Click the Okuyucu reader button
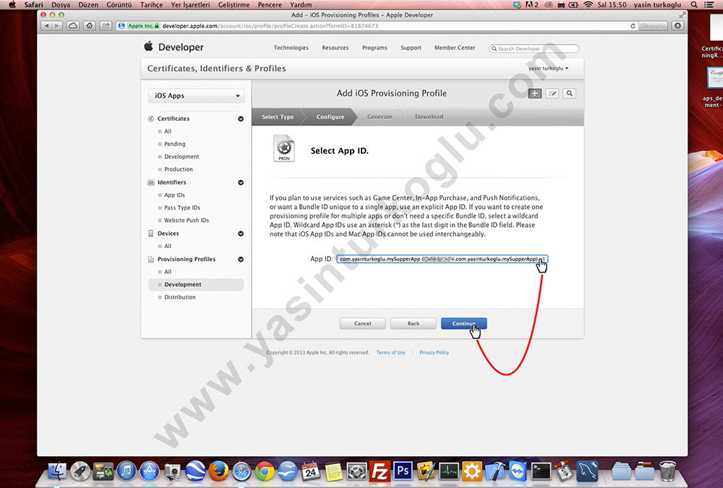The height and width of the screenshot is (488, 723). point(653,26)
